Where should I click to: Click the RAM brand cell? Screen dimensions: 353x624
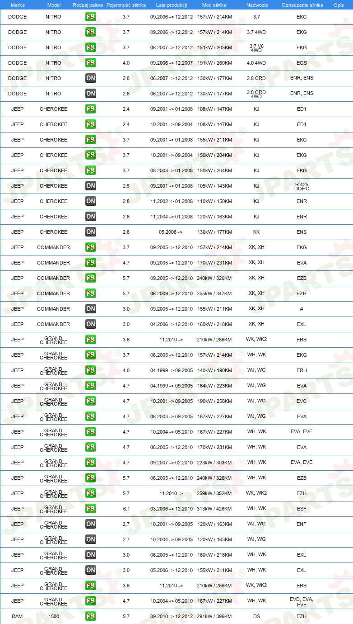[x=17, y=616]
